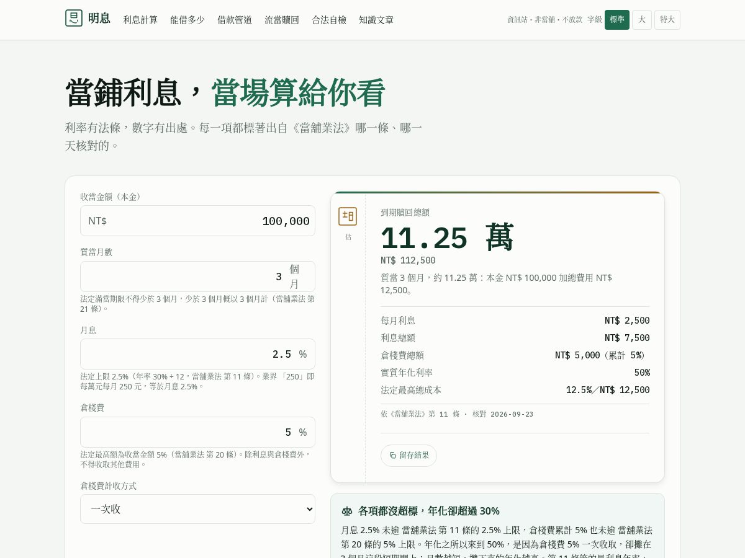Click the 倉棧費 percentage input field

197,432
